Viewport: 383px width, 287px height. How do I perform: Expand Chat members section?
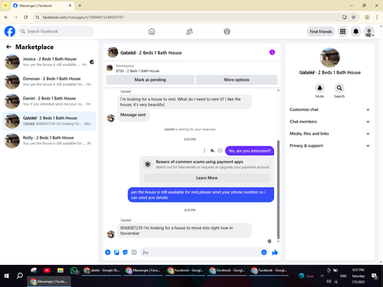tap(329, 122)
